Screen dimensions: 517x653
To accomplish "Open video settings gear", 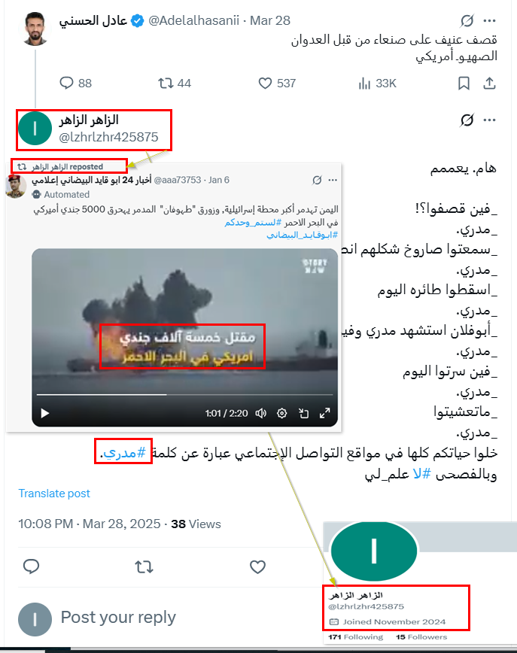I will point(282,413).
